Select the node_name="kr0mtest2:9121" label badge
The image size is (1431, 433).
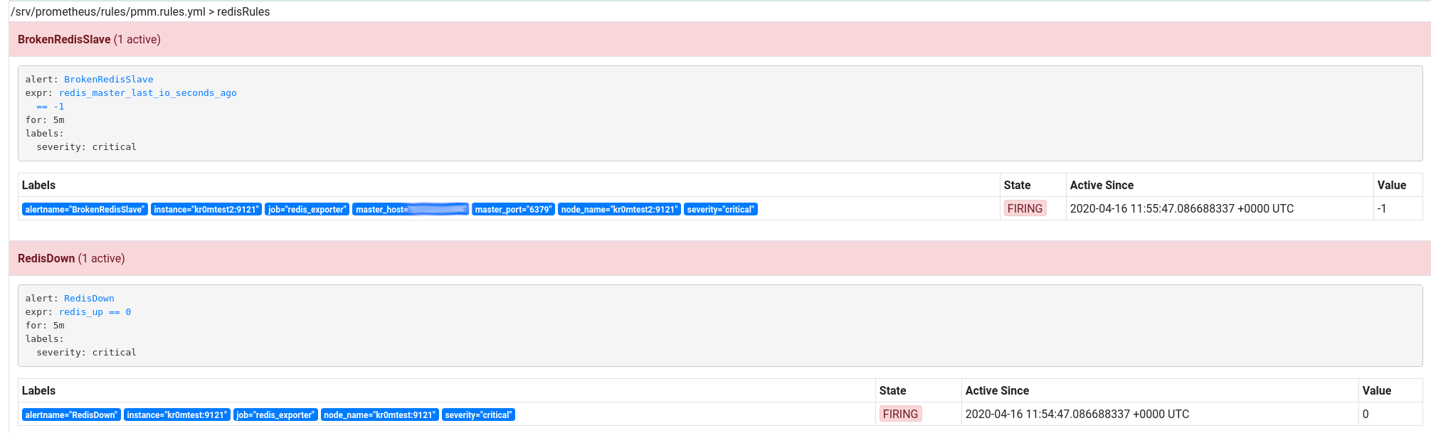(x=619, y=210)
